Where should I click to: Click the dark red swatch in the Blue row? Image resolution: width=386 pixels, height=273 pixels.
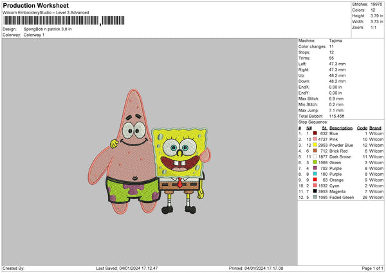pos(315,133)
